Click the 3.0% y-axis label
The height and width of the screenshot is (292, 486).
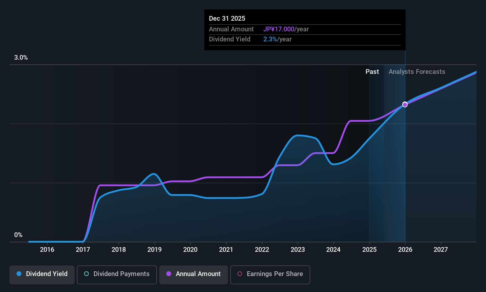pos(21,58)
